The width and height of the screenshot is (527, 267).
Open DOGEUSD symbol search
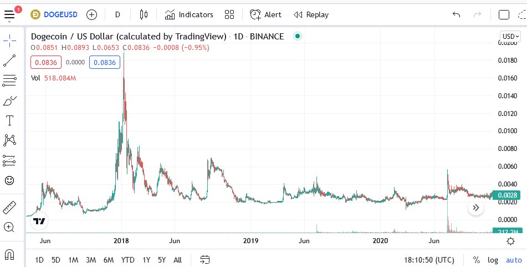click(x=54, y=14)
